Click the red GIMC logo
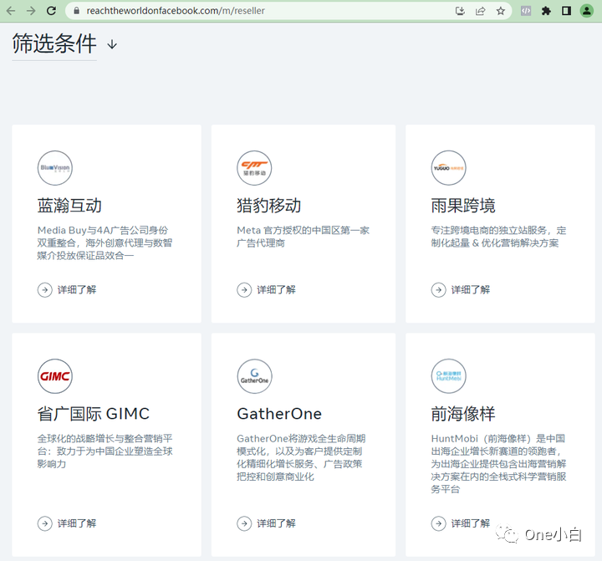602x561 pixels. tap(55, 376)
